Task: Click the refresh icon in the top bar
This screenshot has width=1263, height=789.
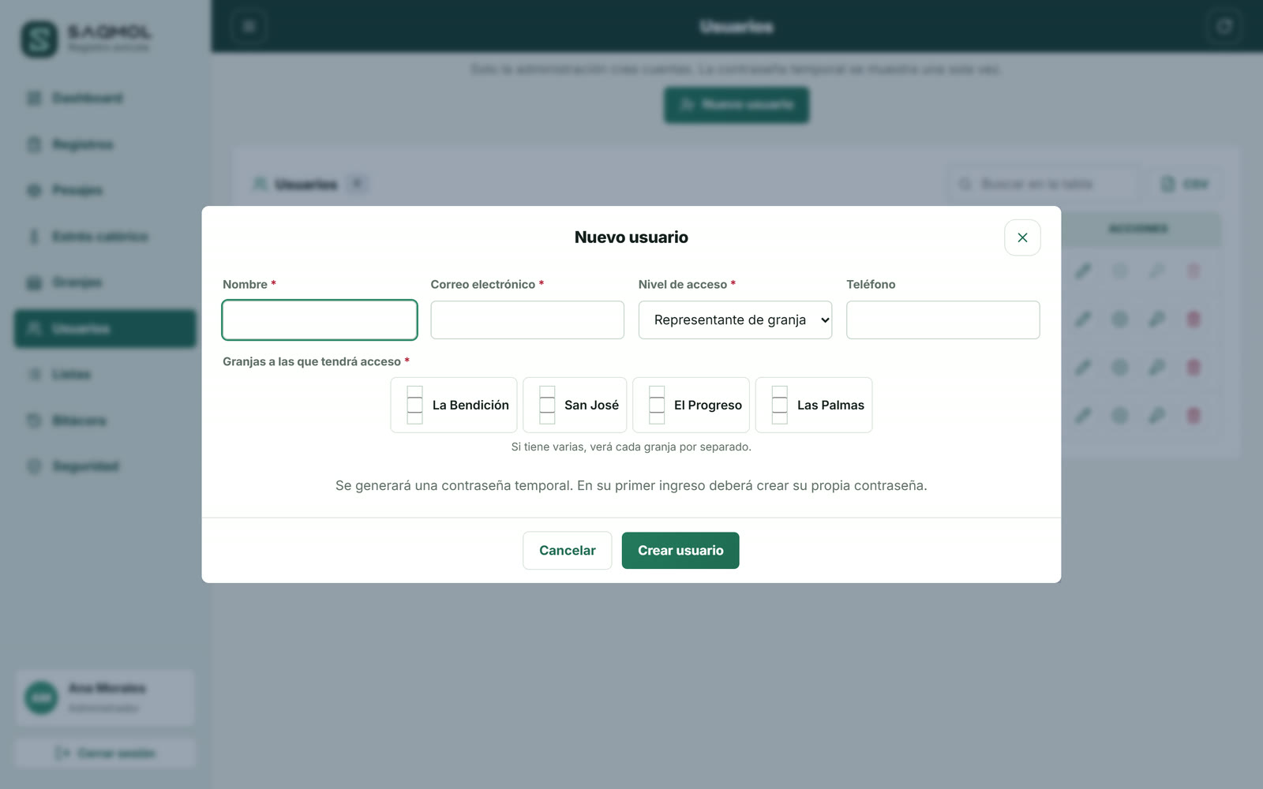Action: [x=1224, y=27]
